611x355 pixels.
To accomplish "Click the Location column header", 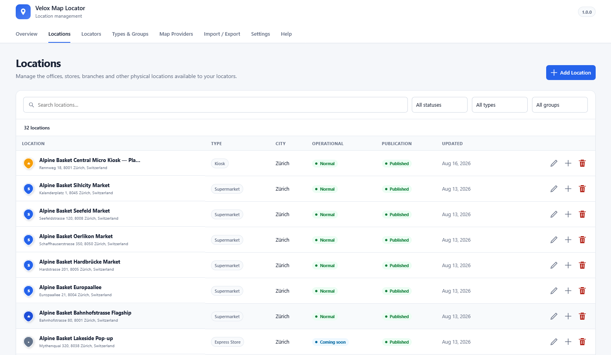I will coord(33,144).
